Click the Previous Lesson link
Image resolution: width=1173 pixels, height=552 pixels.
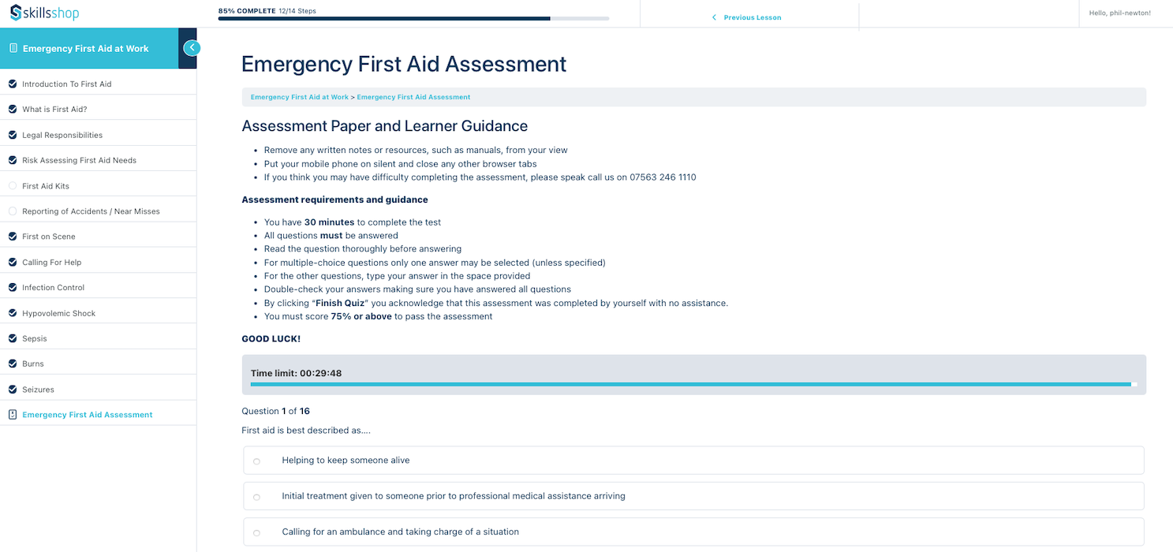pyautogui.click(x=752, y=17)
